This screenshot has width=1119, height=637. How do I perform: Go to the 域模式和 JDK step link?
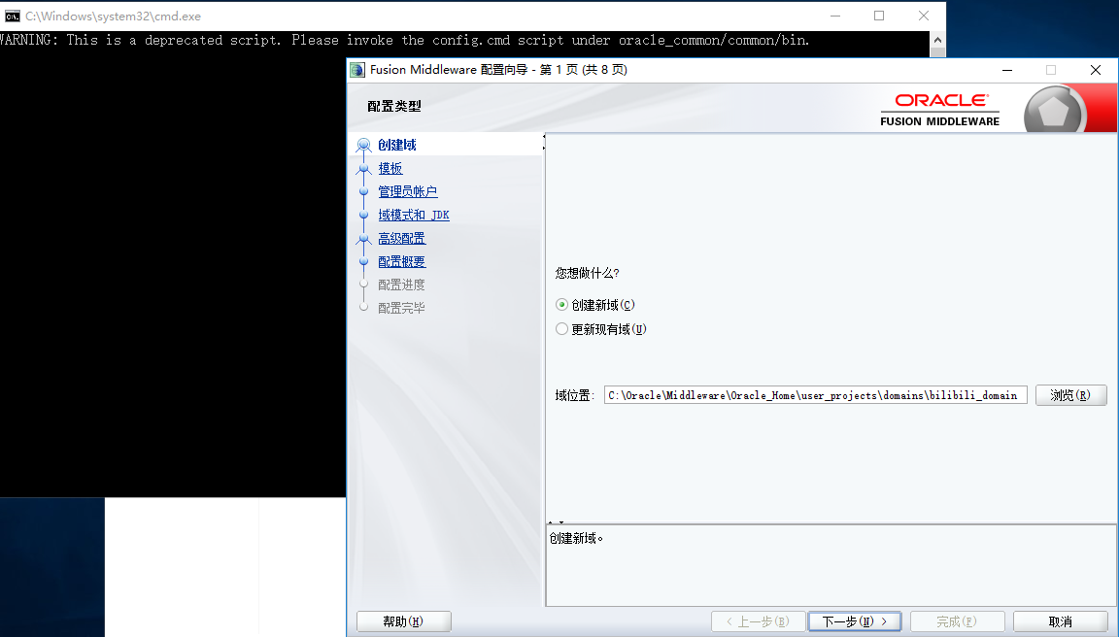pyautogui.click(x=414, y=215)
